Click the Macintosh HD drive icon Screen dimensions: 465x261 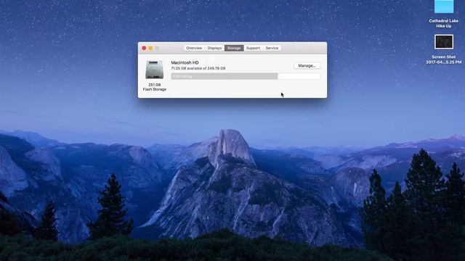[x=154, y=70]
